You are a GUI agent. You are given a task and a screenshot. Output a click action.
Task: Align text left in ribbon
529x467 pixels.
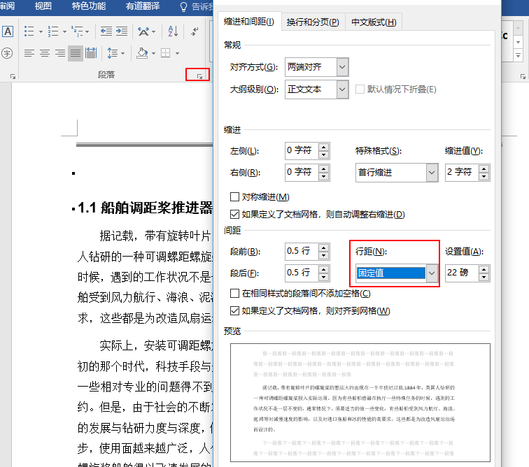(x=29, y=53)
